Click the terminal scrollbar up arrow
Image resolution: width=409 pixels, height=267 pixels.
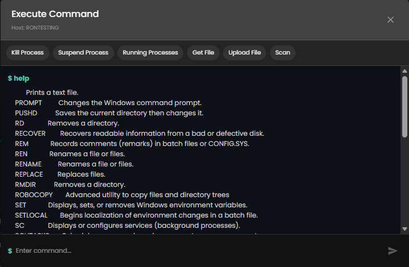click(x=404, y=71)
